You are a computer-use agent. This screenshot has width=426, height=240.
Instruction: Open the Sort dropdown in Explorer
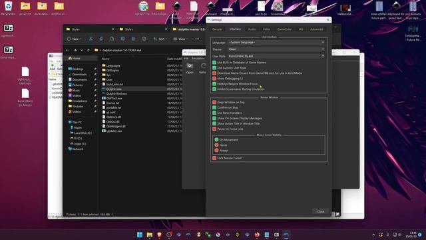point(160,39)
